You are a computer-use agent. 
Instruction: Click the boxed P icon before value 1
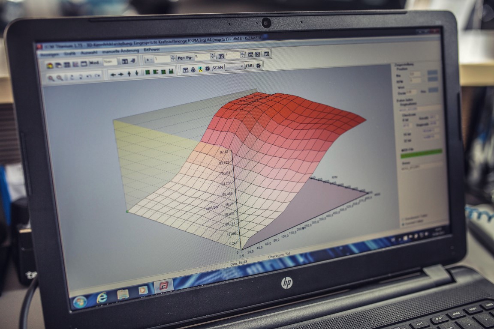coord(221,56)
